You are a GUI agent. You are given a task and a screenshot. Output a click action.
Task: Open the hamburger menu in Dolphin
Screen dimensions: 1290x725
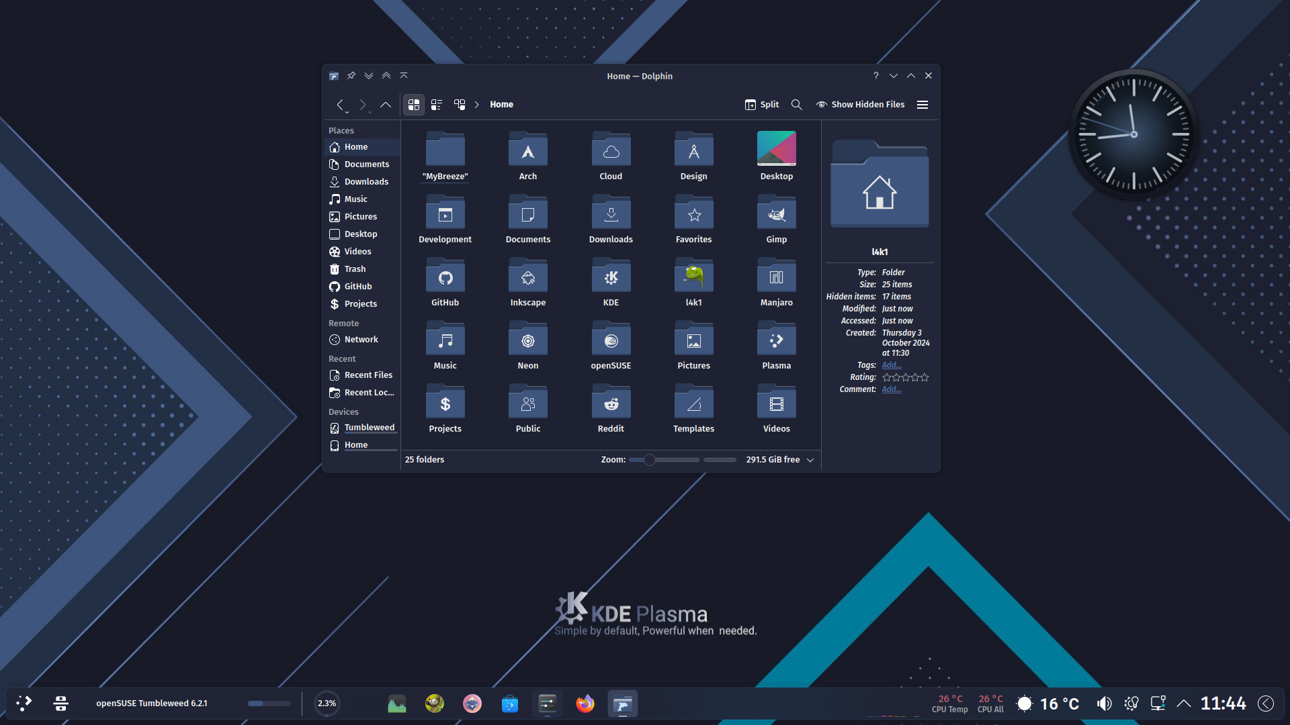pos(922,105)
